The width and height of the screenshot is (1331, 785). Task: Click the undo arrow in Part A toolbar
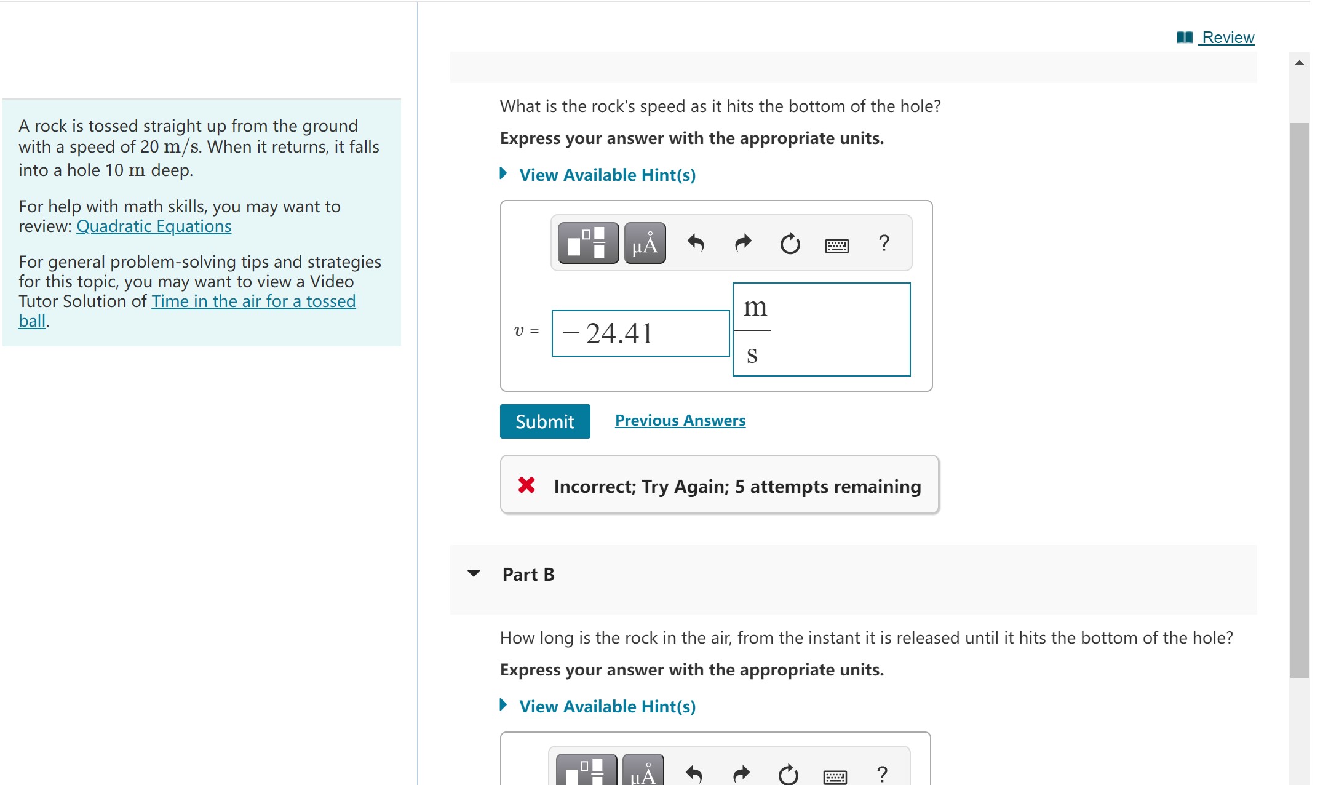click(x=695, y=244)
